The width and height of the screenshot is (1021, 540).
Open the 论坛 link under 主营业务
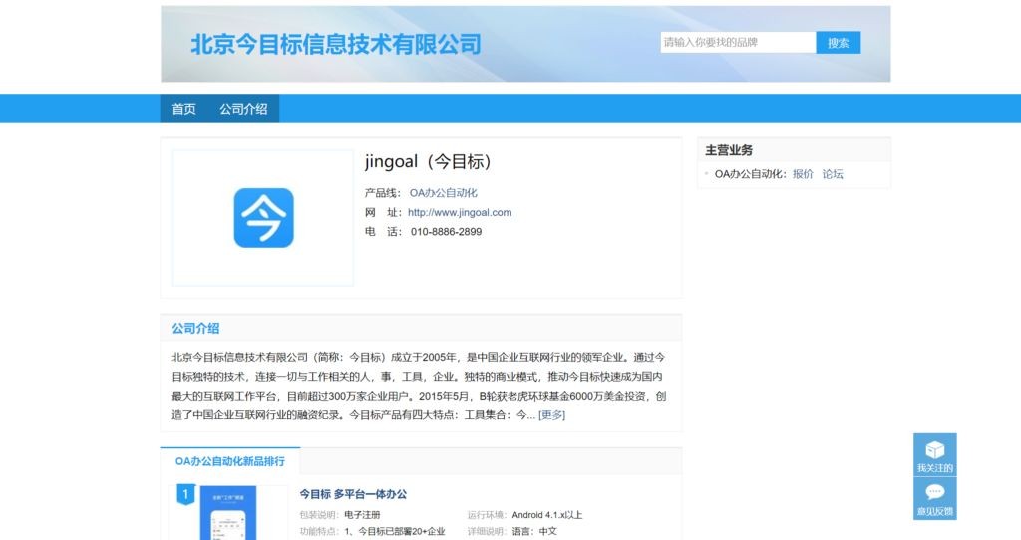click(x=833, y=174)
